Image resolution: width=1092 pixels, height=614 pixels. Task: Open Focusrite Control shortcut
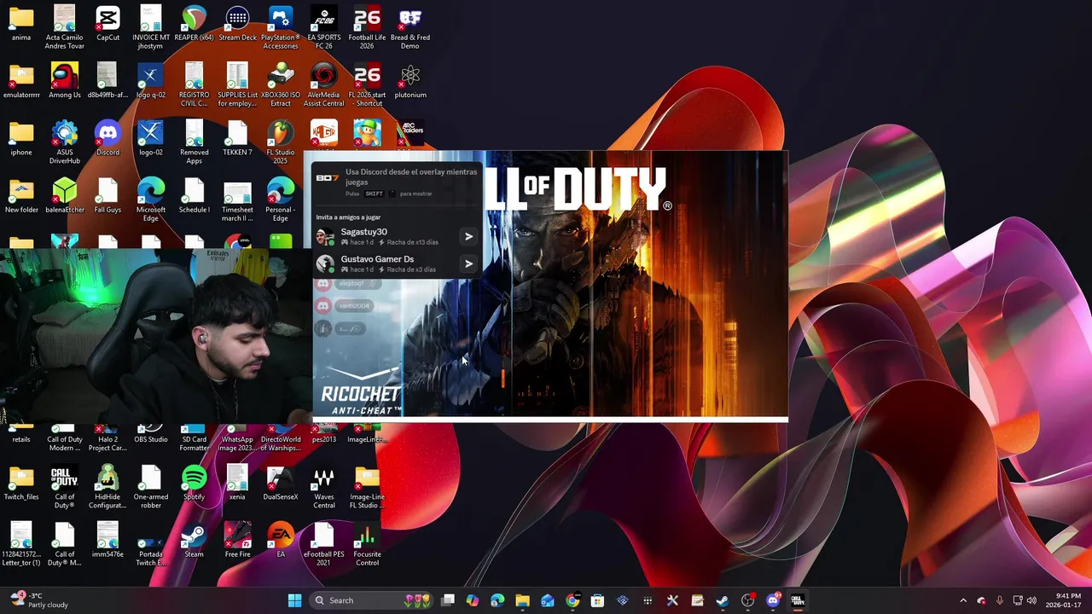click(367, 544)
